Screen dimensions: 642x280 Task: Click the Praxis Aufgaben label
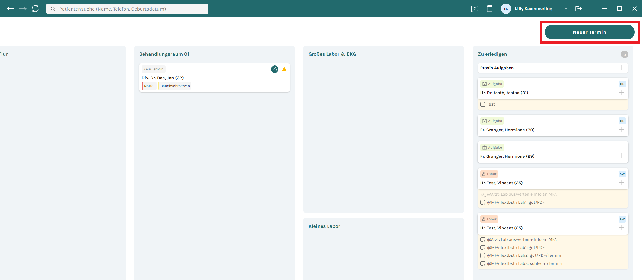tap(497, 68)
